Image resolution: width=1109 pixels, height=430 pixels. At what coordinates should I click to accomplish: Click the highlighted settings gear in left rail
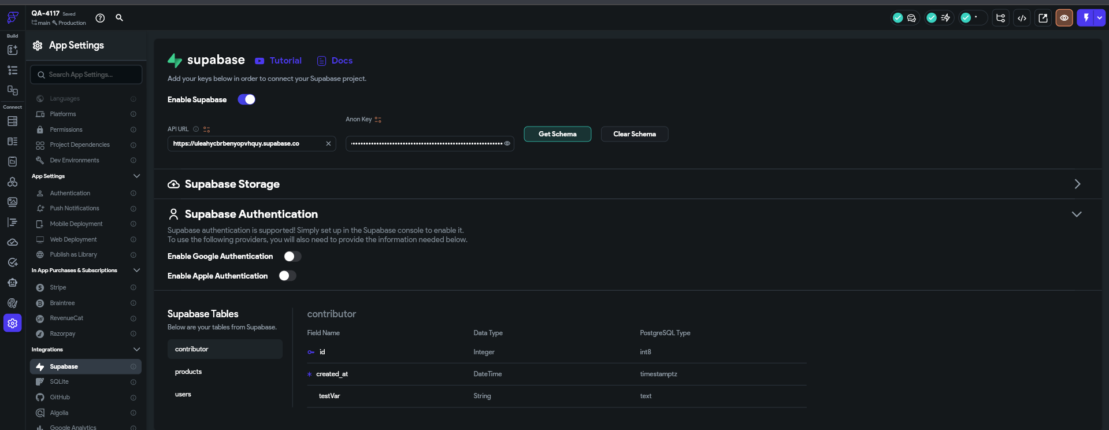coord(12,323)
